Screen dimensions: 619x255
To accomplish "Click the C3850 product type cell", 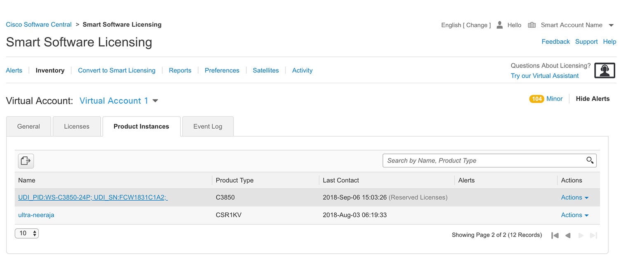I will pos(225,197).
